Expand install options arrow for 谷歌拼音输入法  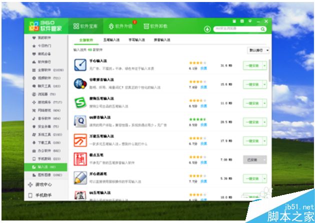pyautogui.click(x=264, y=84)
